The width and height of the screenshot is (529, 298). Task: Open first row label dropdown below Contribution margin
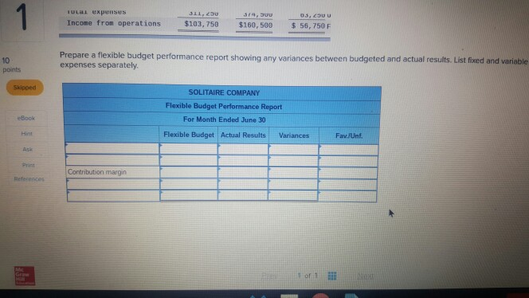(x=113, y=183)
